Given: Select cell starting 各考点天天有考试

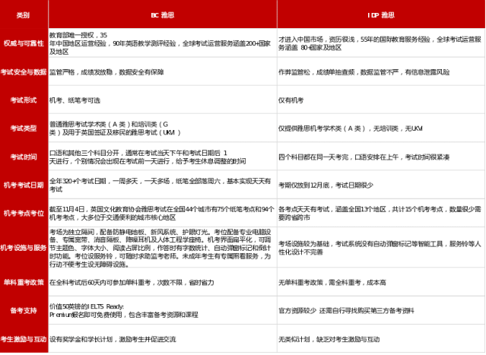Looking at the screenshot, I should [x=381, y=213].
